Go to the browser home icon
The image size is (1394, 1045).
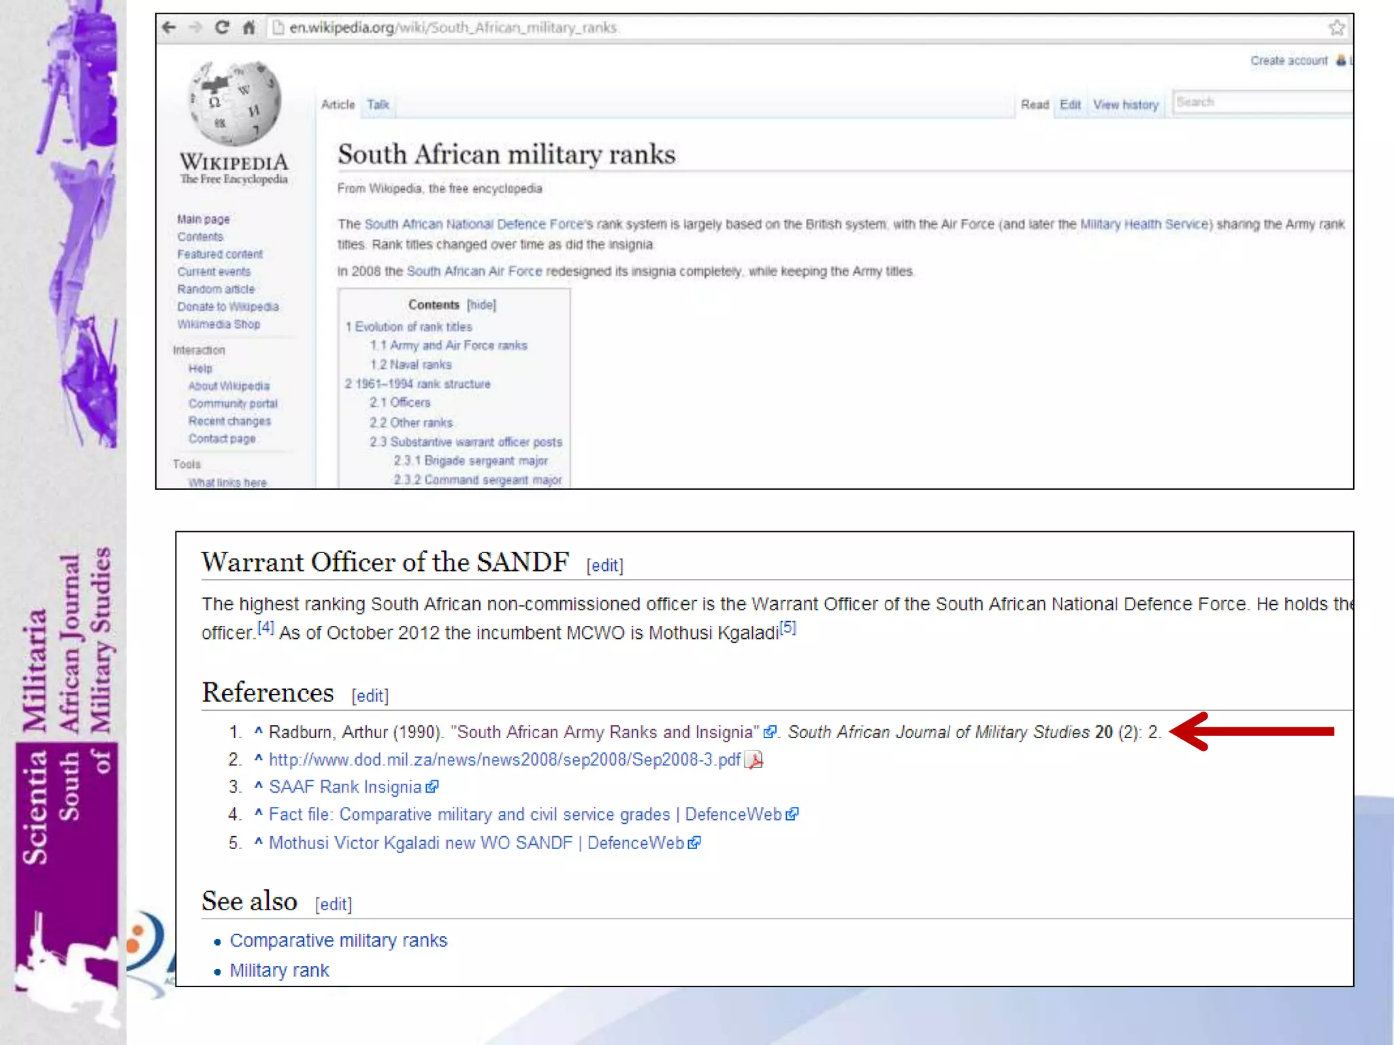(249, 27)
